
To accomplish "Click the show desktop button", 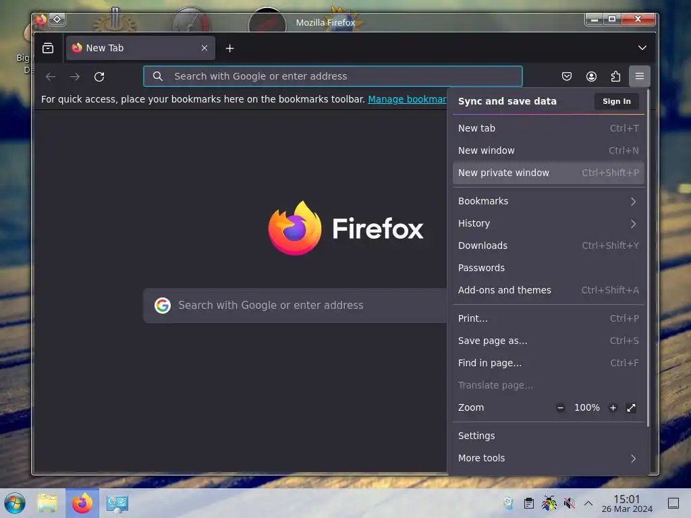I will coord(673,503).
